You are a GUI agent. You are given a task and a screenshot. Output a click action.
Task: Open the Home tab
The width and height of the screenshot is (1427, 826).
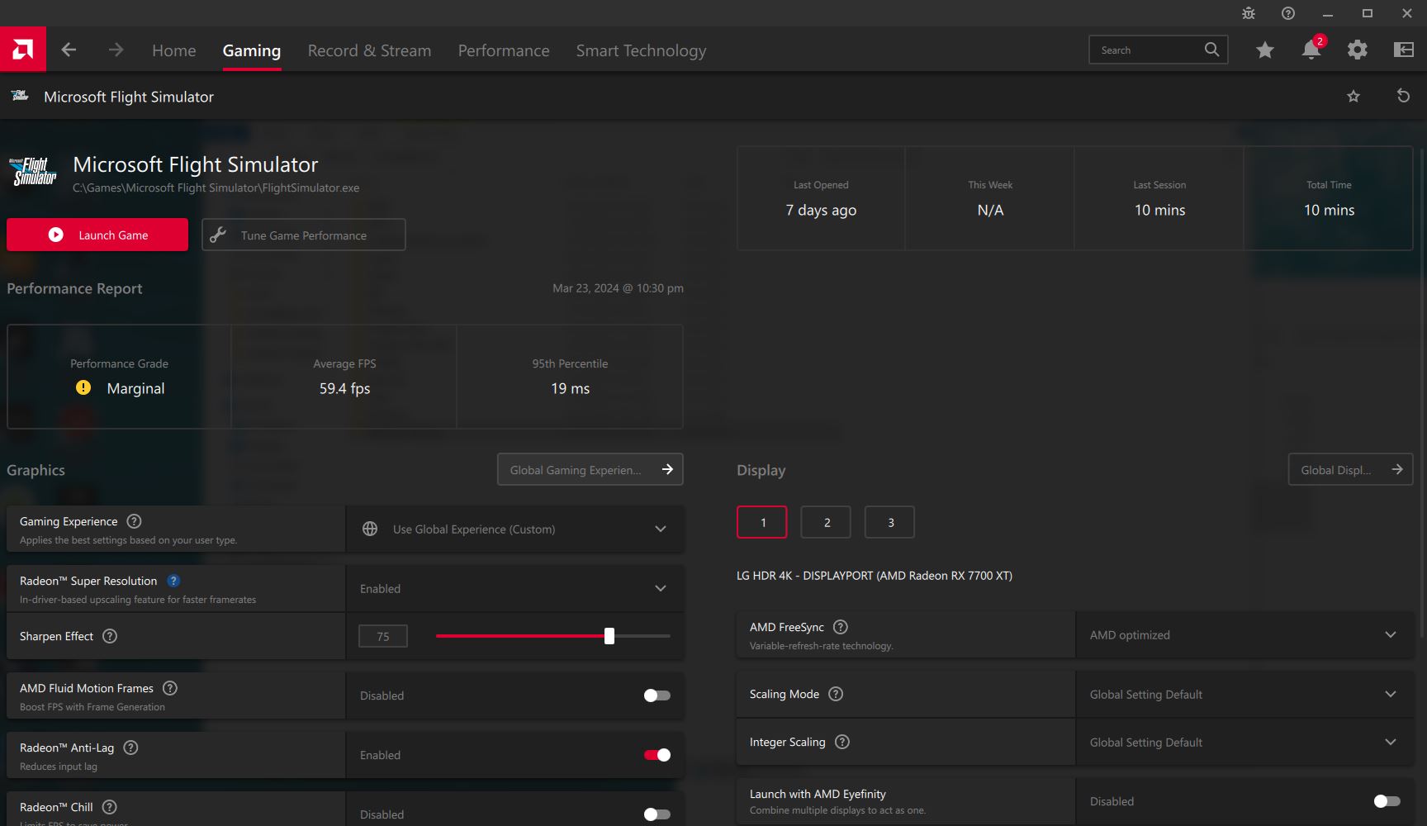(x=174, y=50)
